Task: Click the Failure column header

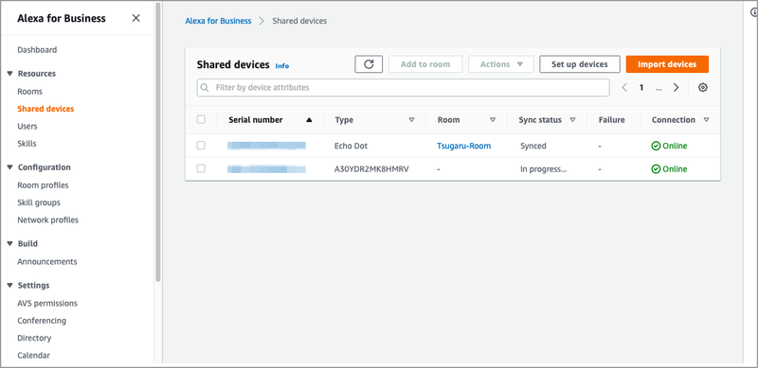Action: point(611,120)
